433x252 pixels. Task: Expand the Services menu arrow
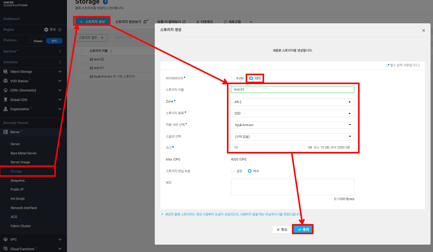click(60, 51)
